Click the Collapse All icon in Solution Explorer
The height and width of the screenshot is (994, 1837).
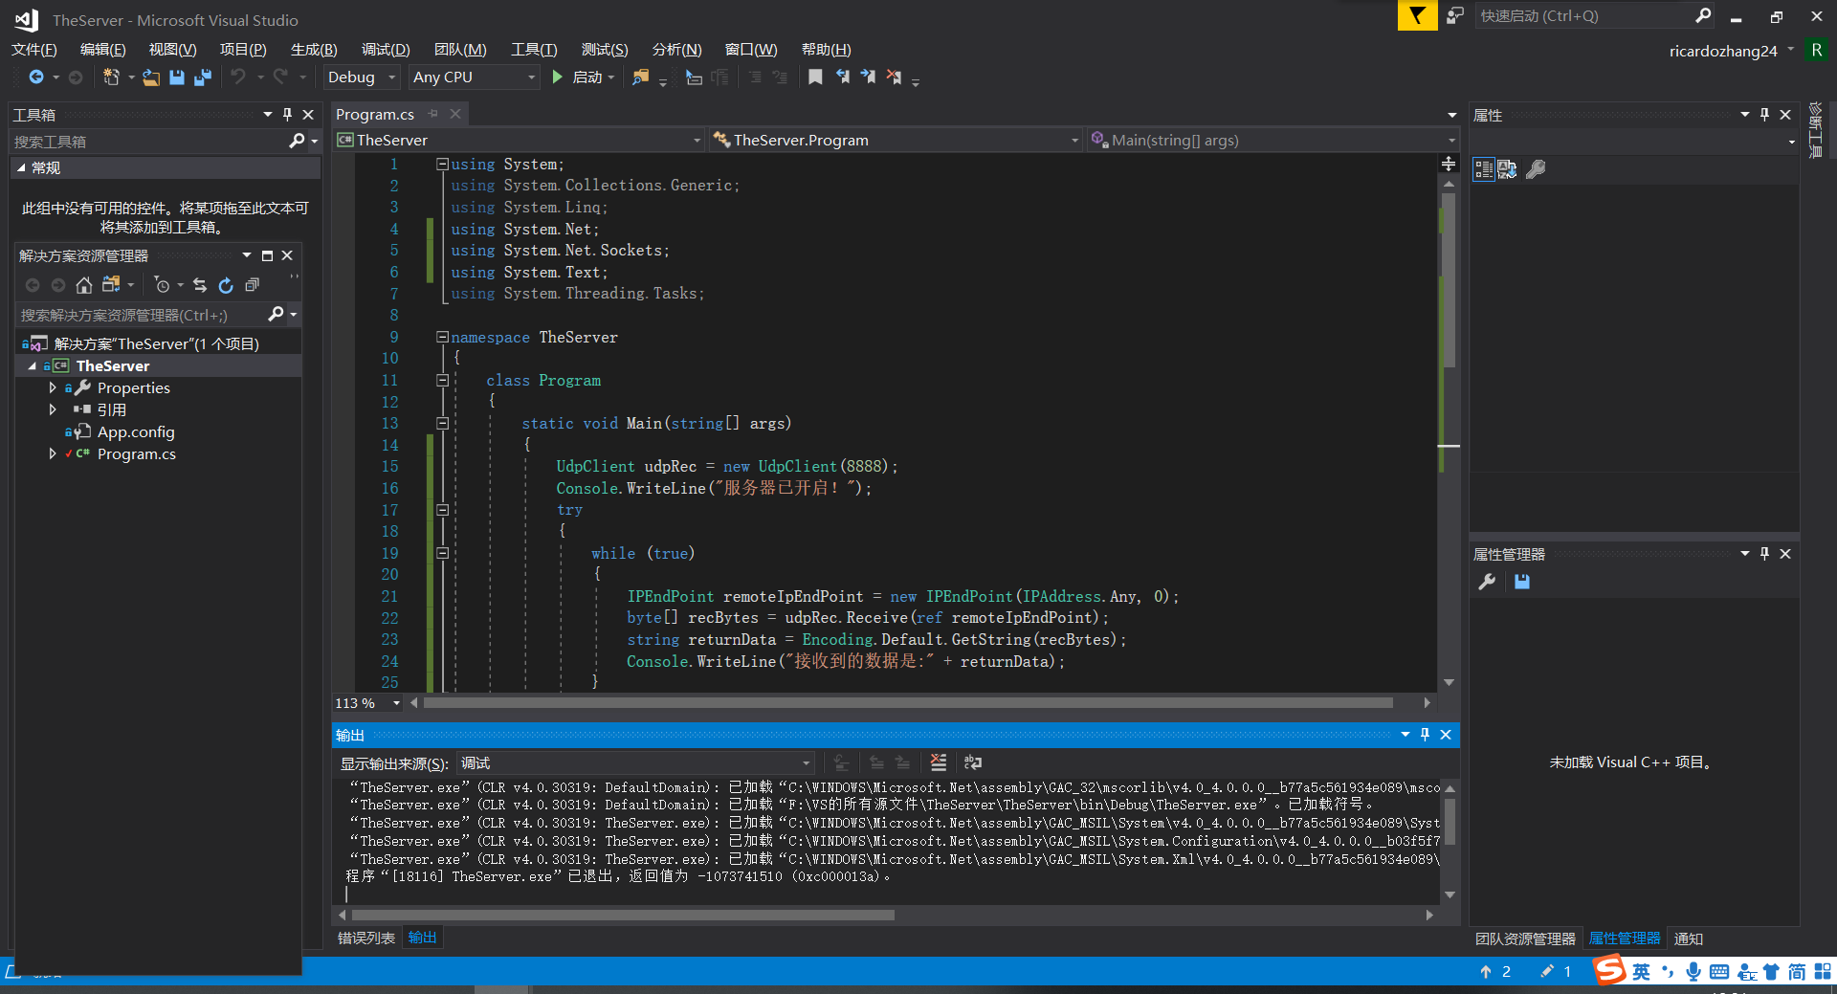252,285
